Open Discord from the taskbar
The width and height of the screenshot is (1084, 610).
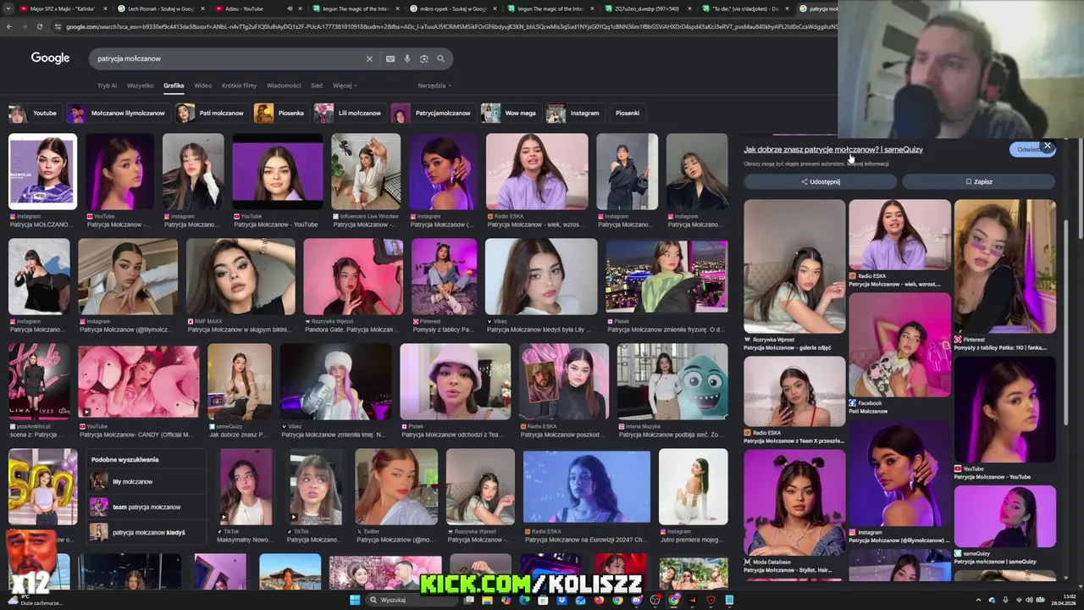[x=636, y=600]
